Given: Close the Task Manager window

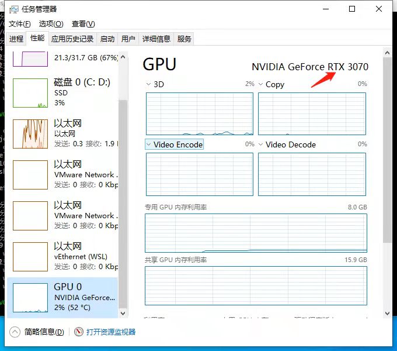Looking at the screenshot, I should (379, 9).
